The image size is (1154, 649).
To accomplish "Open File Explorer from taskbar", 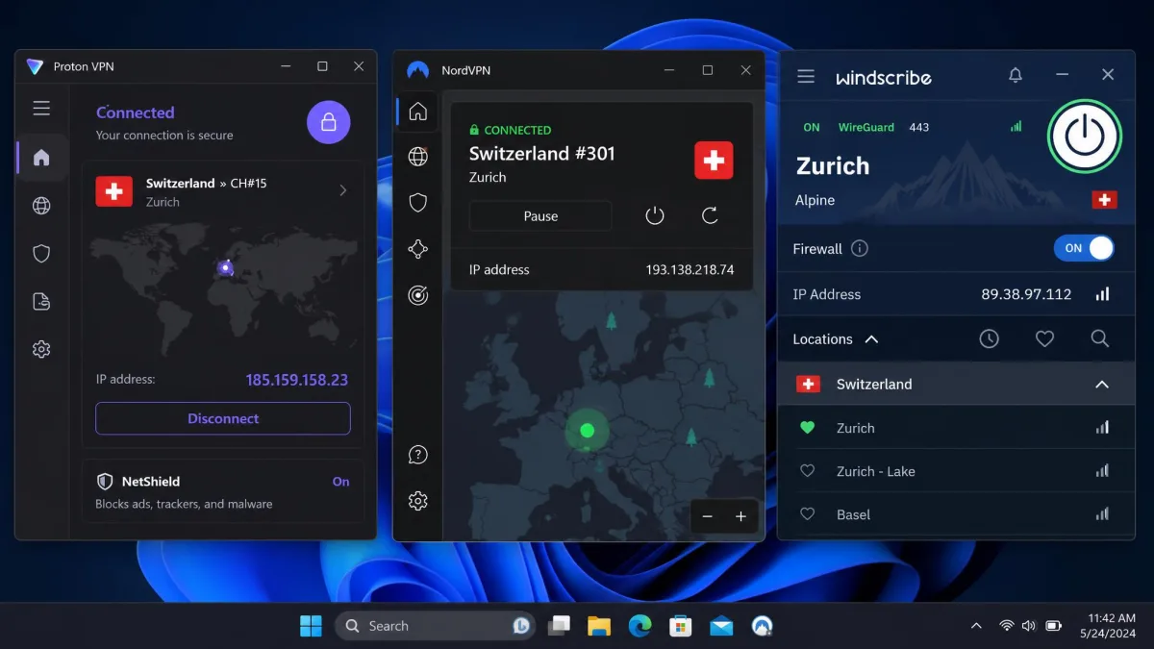I will coord(599,626).
